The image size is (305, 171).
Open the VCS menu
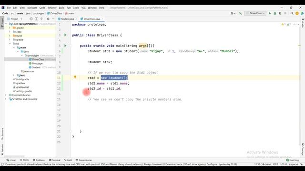click(83, 8)
